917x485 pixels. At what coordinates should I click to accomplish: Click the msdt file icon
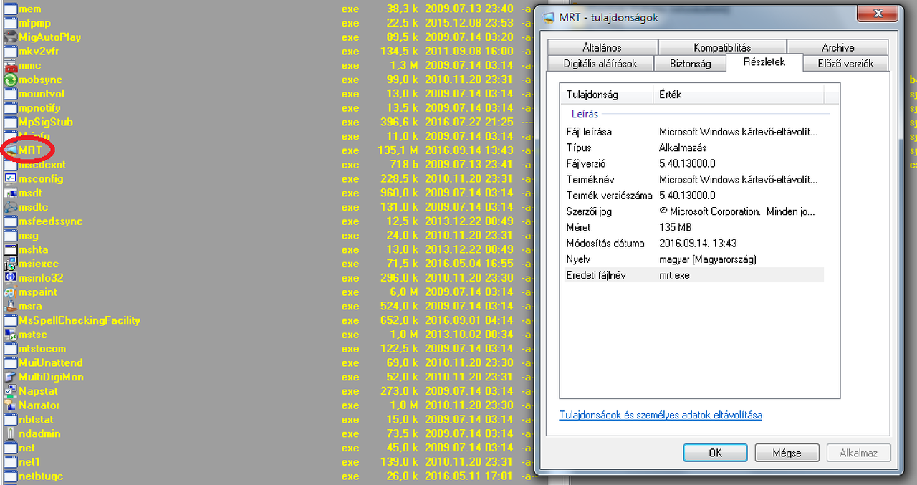10,193
